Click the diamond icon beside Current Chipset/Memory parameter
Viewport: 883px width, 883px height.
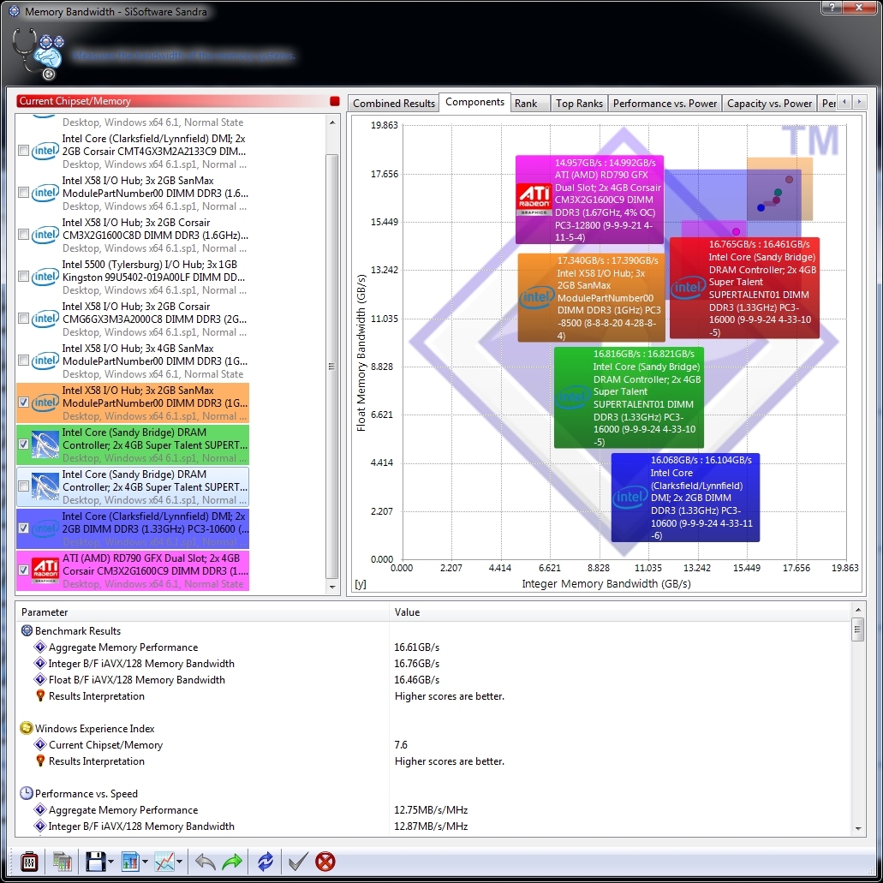pos(40,744)
